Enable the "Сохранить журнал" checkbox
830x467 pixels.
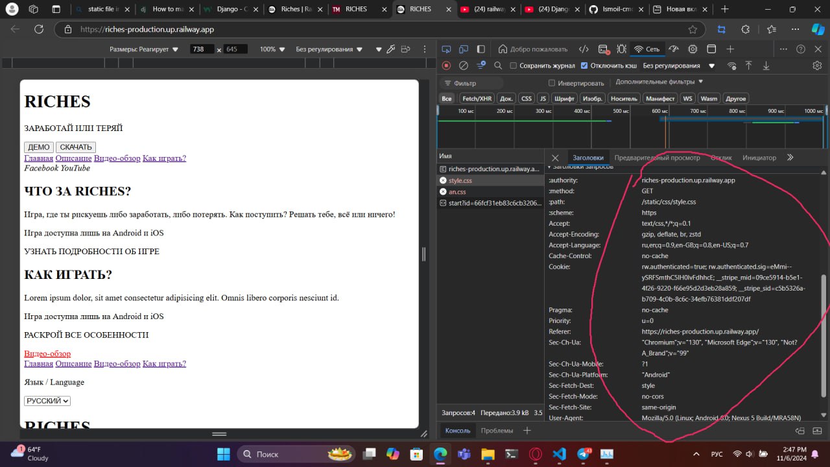[514, 66]
